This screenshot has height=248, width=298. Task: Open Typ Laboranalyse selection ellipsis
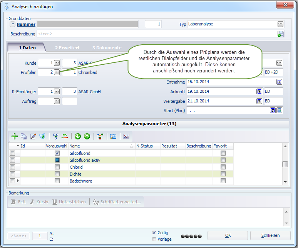pyautogui.click(x=280, y=24)
